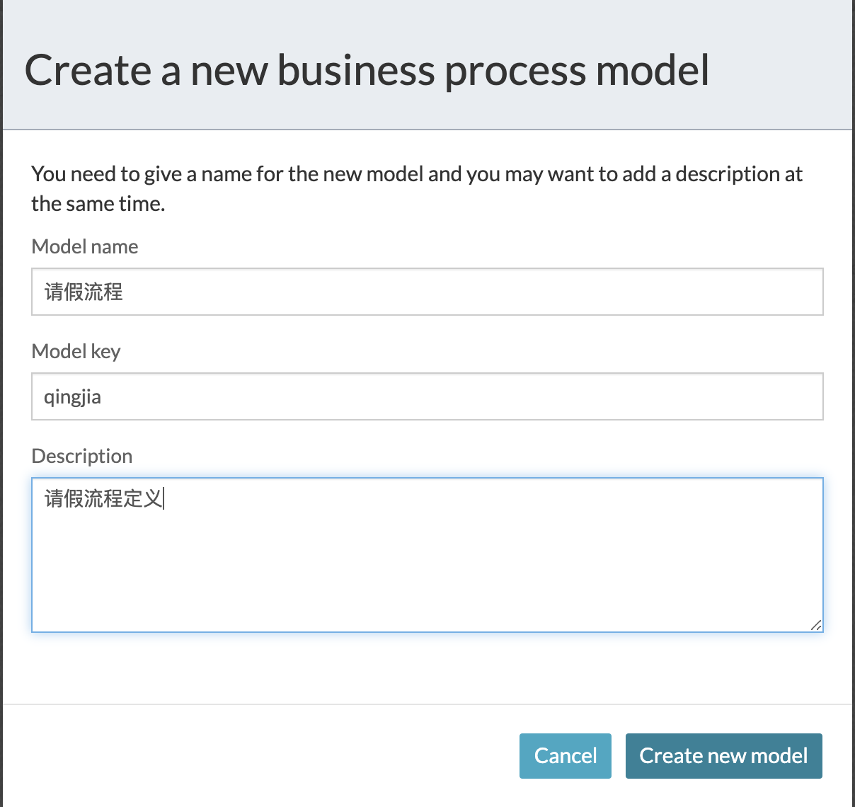Click the 请假流程 text in Model name

[84, 292]
